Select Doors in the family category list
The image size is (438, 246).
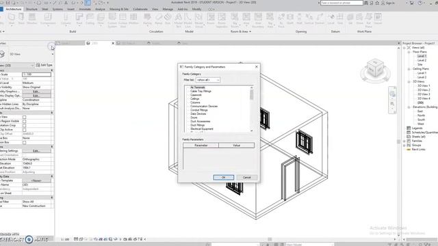pyautogui.click(x=194, y=118)
